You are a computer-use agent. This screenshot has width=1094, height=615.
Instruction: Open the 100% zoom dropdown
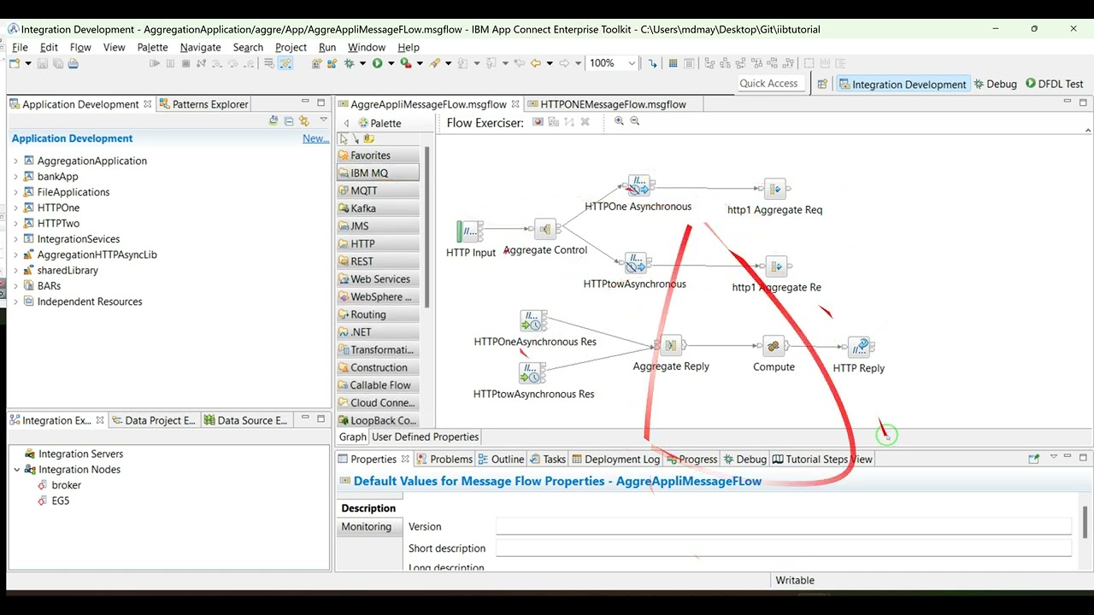[x=632, y=63]
